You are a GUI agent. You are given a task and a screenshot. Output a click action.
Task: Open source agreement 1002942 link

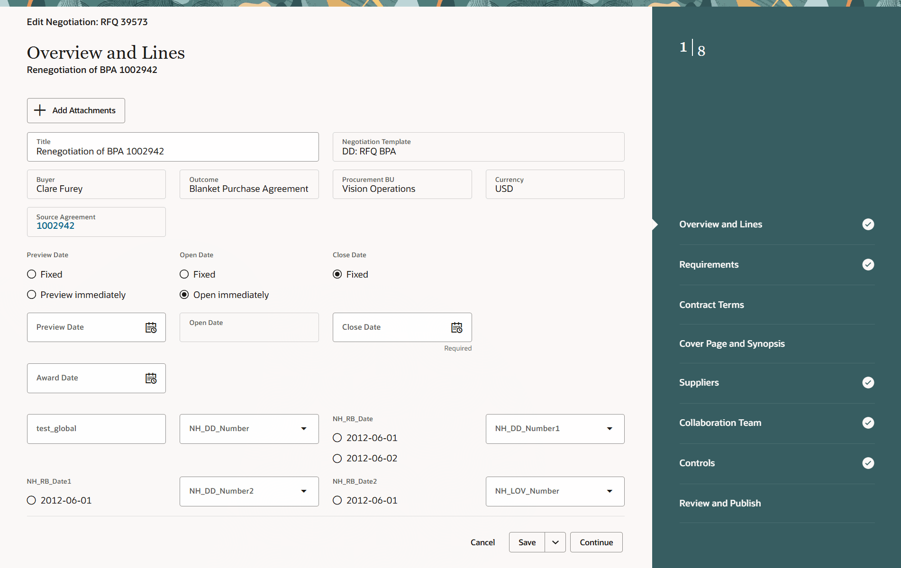click(x=55, y=225)
